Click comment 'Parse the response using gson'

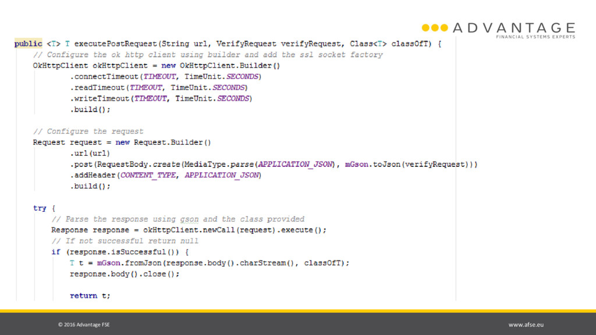[178, 219]
